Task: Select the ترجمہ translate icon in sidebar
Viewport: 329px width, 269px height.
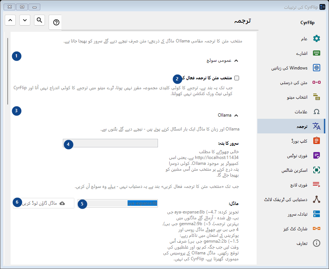Action: pyautogui.click(x=317, y=126)
